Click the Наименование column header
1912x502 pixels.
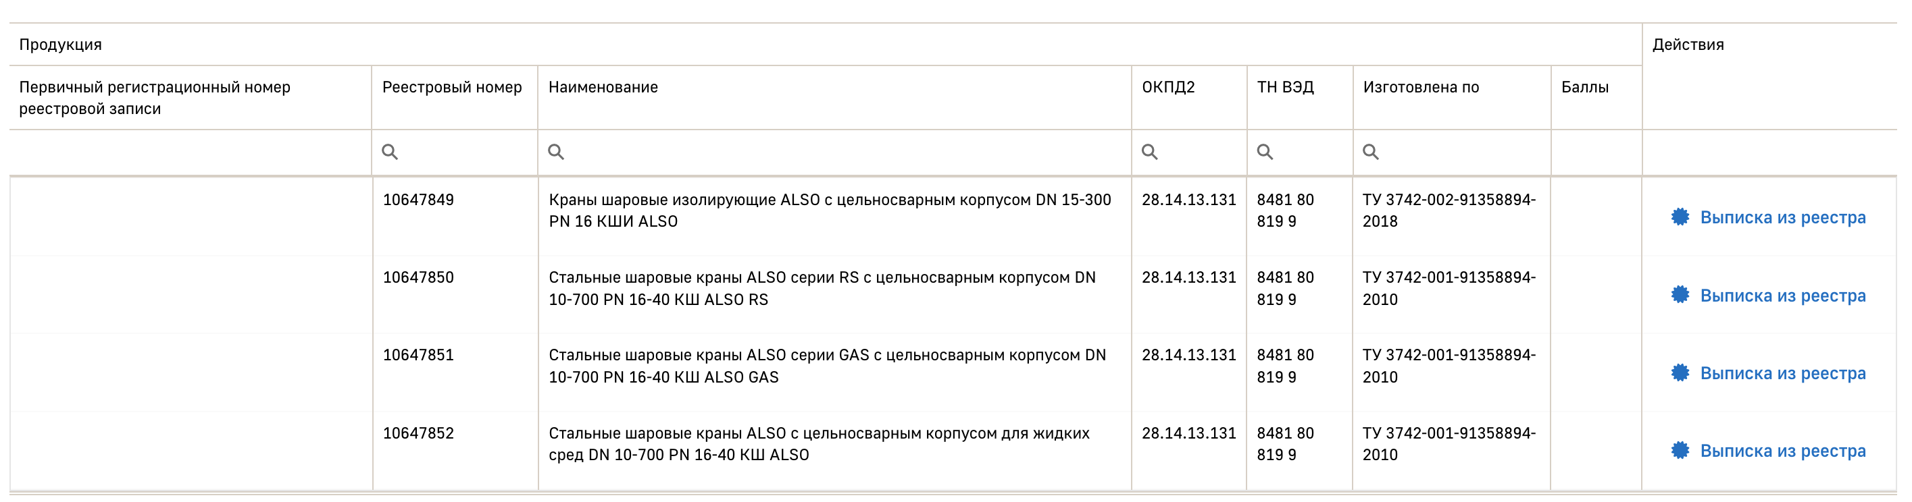coord(603,88)
